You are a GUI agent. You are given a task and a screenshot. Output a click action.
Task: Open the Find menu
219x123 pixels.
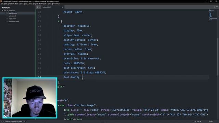(17, 4)
